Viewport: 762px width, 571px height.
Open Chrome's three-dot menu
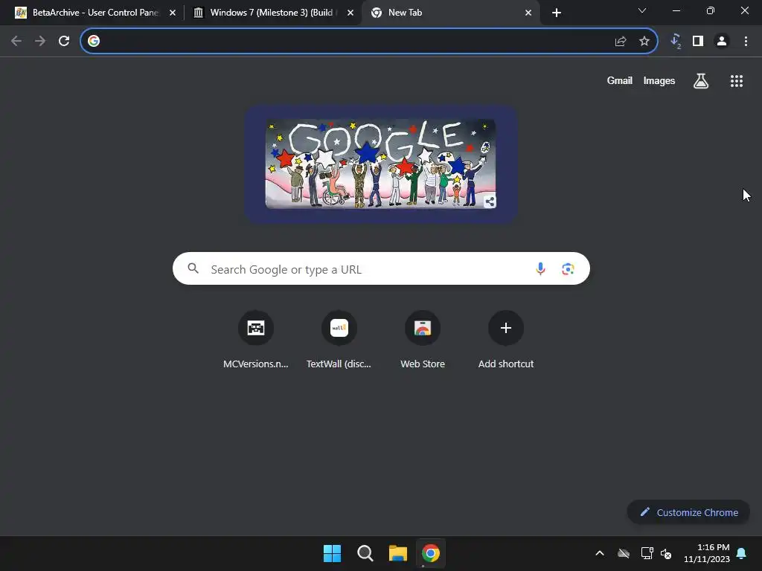[746, 42]
